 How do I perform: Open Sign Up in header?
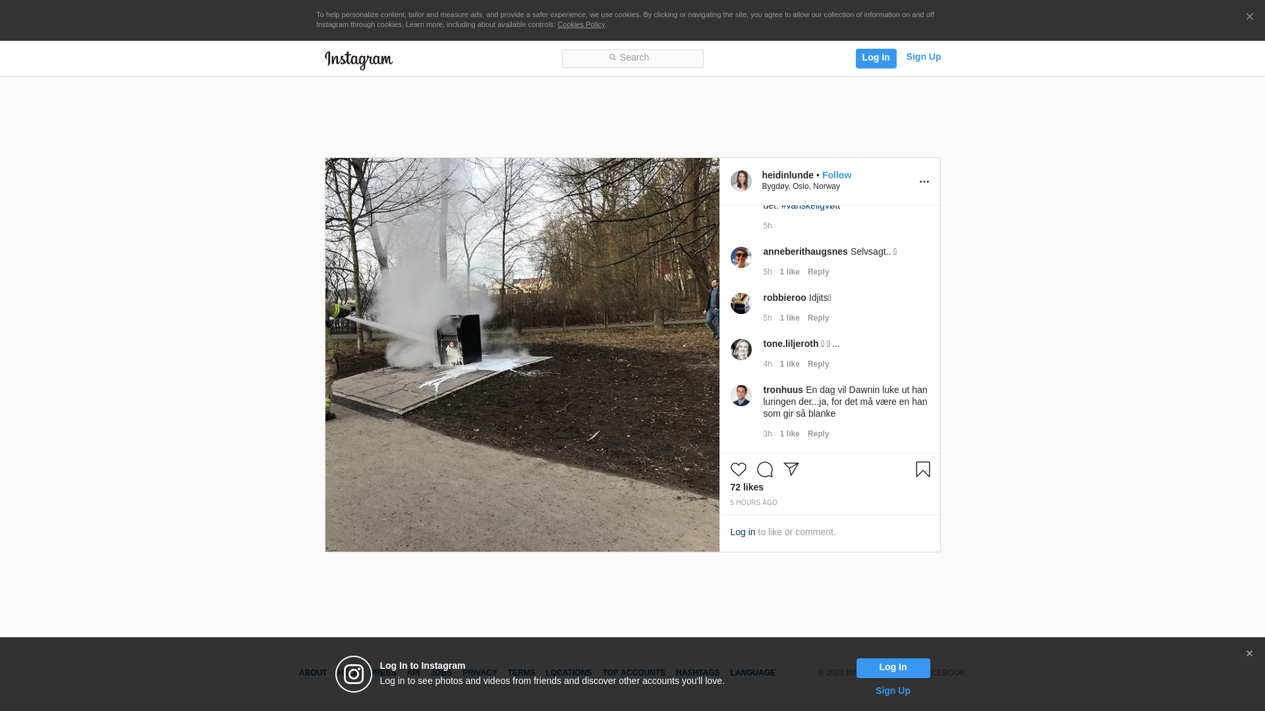(924, 57)
